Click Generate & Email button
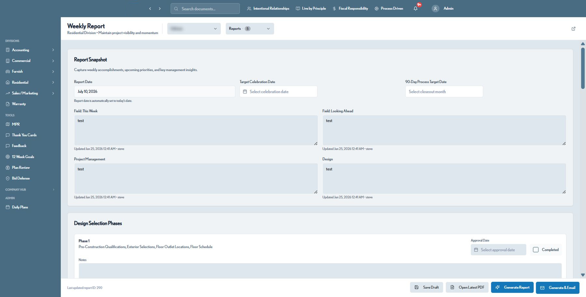Viewport: 586px width, 297px height. point(558,288)
